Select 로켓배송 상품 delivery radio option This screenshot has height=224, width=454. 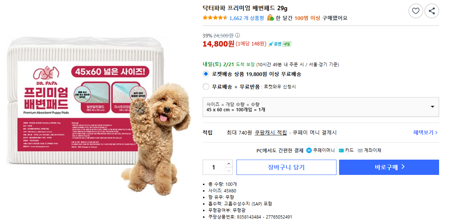coord(206,74)
